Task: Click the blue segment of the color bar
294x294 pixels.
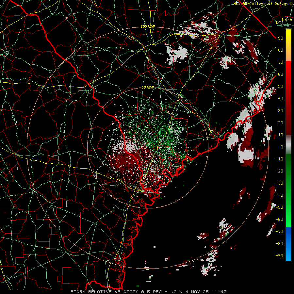Action: [x=288, y=244]
